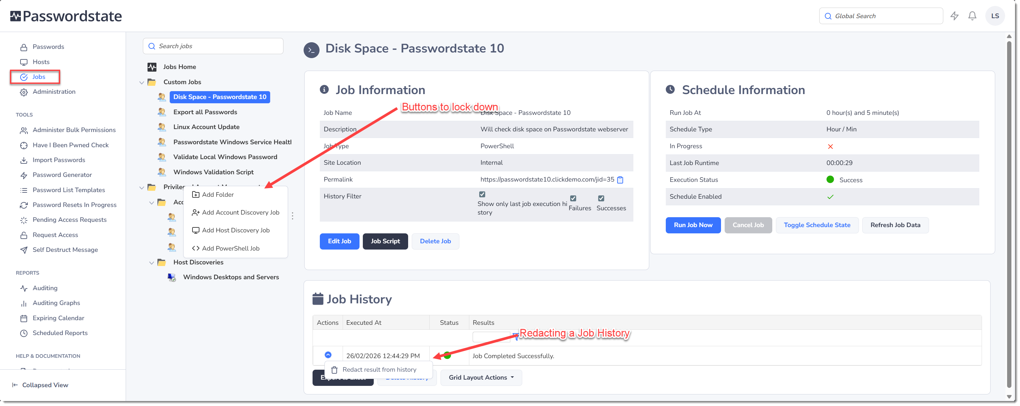
Task: Click the lightning bolt quick actions icon
Action: (x=954, y=16)
